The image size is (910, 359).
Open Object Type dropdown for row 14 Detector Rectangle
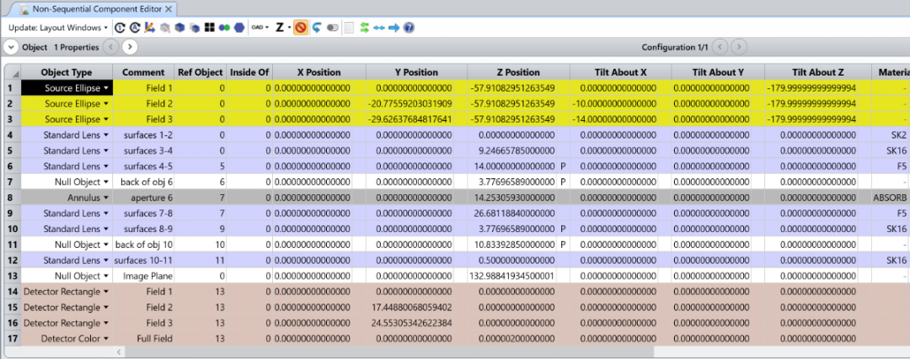[x=106, y=291]
